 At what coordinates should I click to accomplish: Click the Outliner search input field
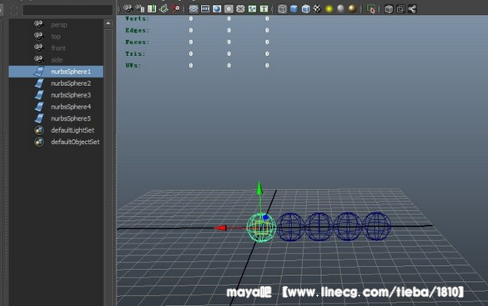click(68, 10)
